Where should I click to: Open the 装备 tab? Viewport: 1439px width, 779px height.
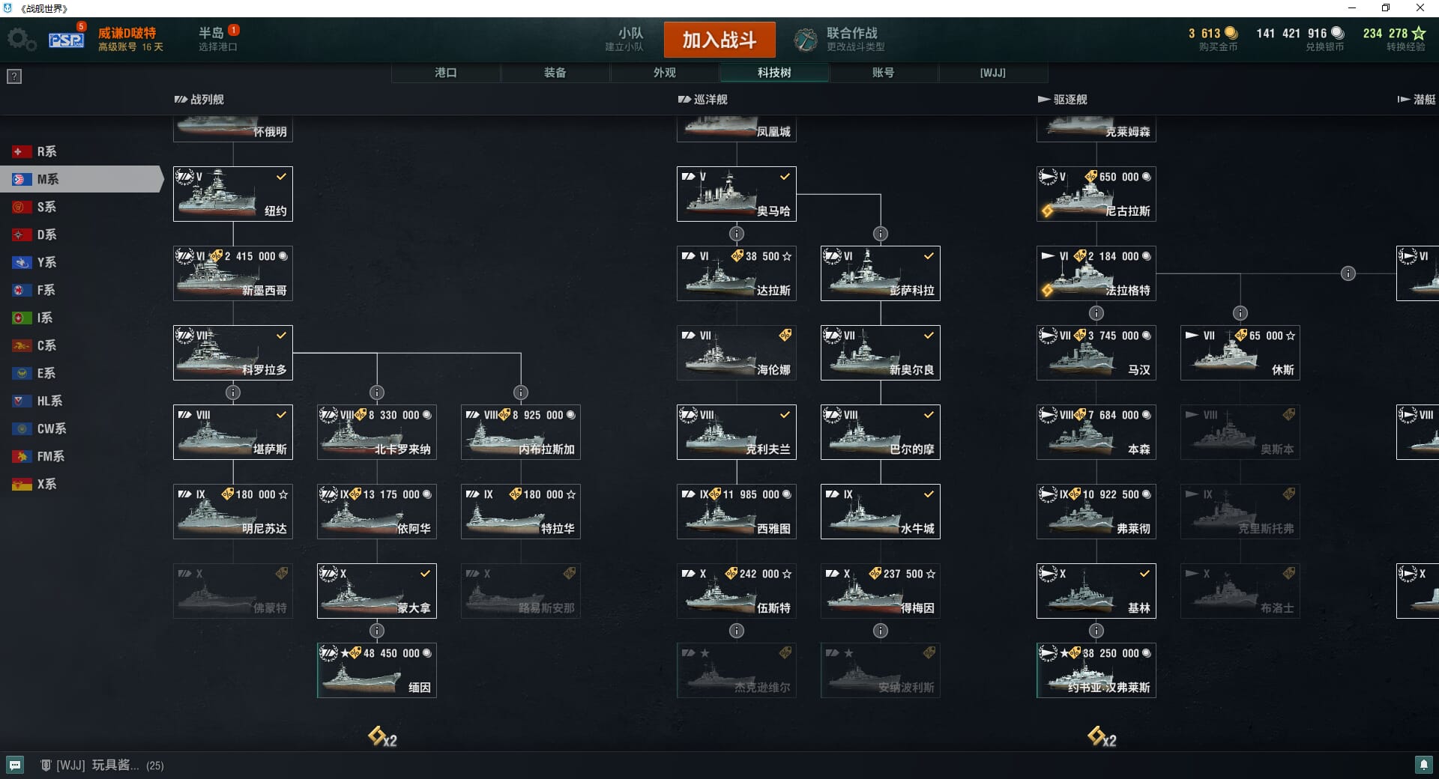pyautogui.click(x=555, y=73)
